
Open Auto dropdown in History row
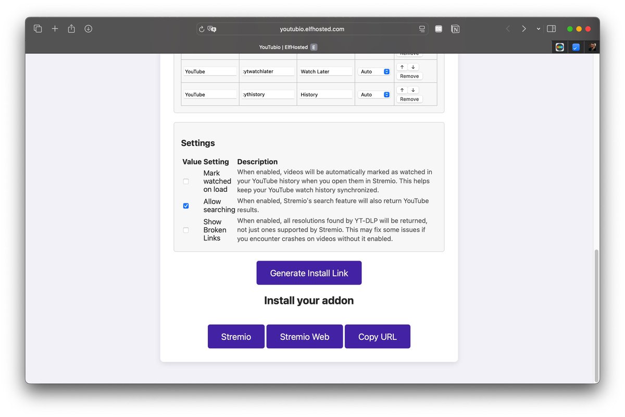[374, 94]
